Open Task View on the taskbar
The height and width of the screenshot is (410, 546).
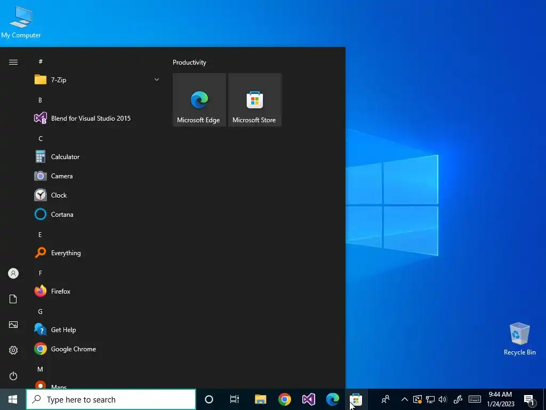[x=235, y=399]
